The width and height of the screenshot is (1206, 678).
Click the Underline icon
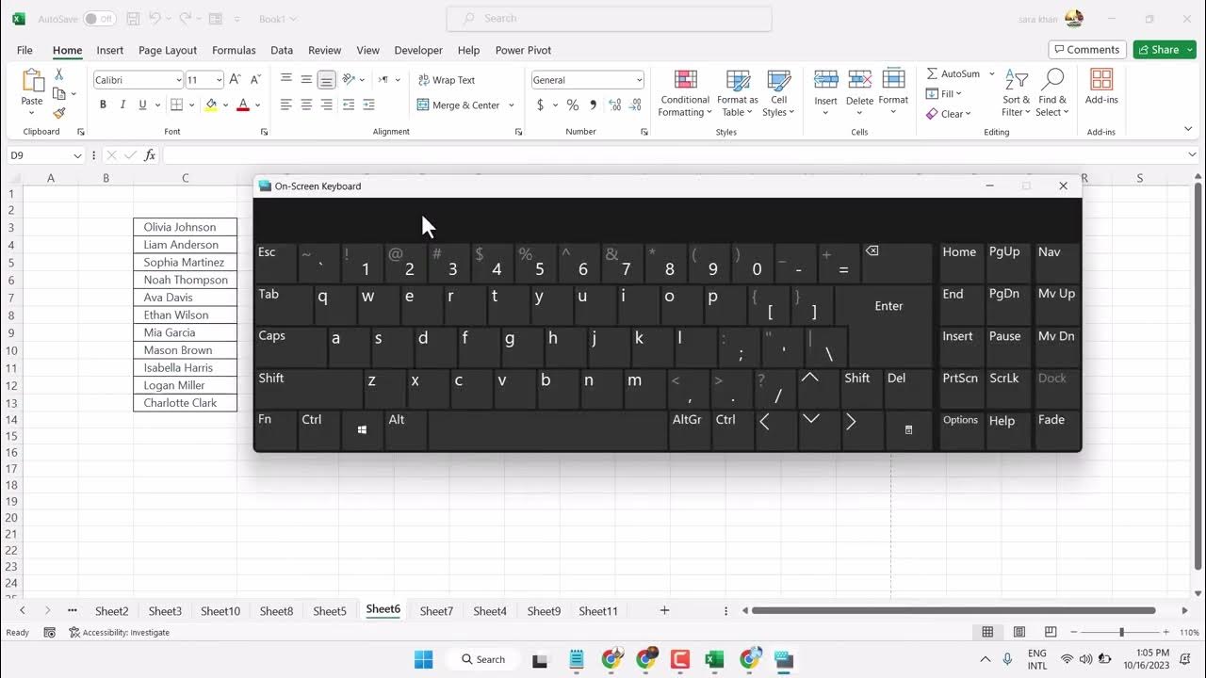point(142,105)
